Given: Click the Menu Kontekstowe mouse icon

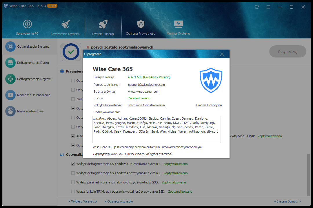Looking at the screenshot, I should (10, 111).
